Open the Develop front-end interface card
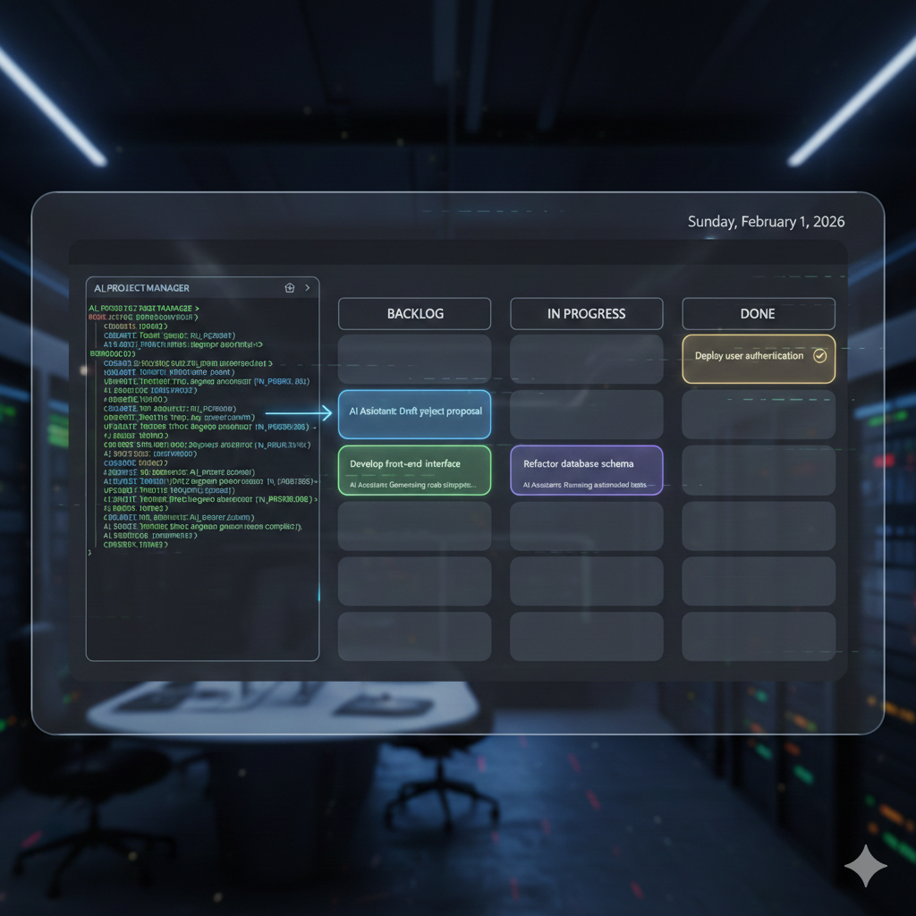916x916 pixels. click(414, 470)
